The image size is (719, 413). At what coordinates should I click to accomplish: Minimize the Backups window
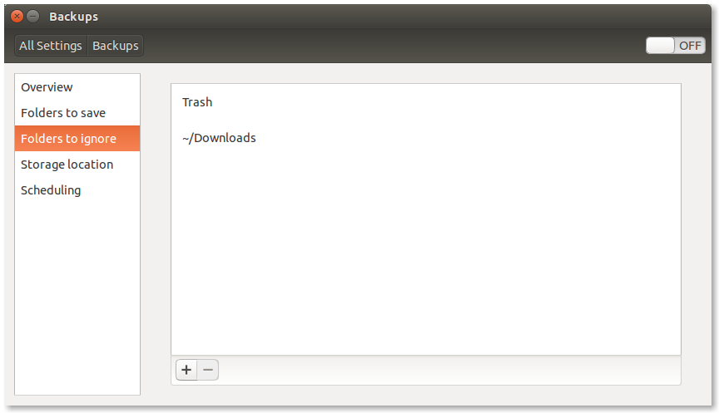(x=32, y=17)
